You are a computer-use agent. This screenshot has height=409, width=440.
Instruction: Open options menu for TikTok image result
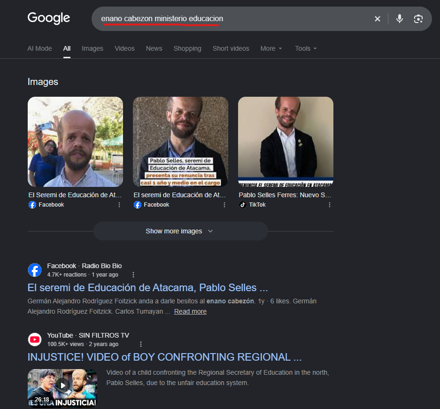[x=330, y=205]
